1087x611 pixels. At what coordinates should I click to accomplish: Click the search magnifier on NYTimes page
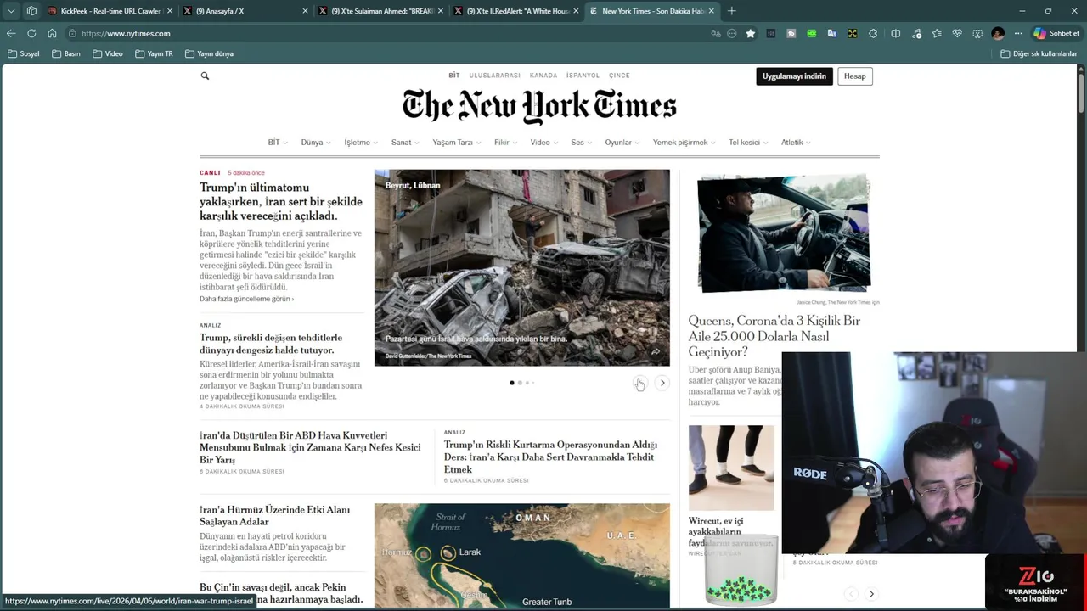(x=205, y=76)
